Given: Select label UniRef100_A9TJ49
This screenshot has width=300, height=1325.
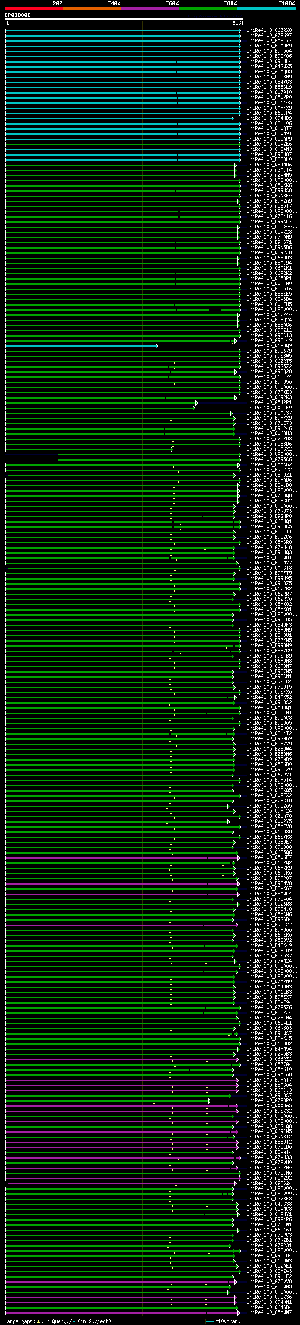Looking at the screenshot, I should (269, 340).
